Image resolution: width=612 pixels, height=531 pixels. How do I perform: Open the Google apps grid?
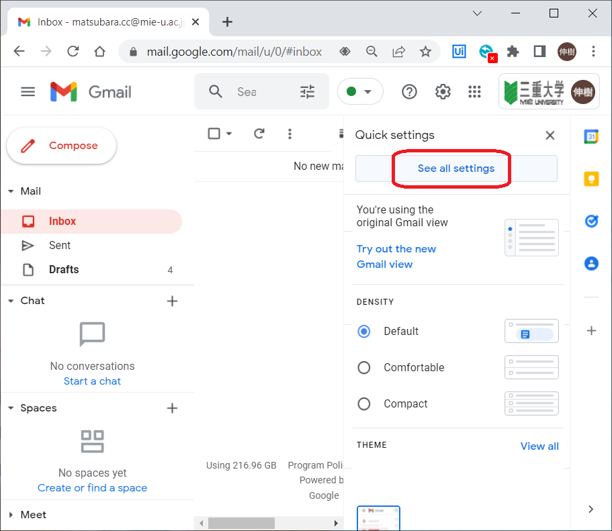pyautogui.click(x=474, y=92)
